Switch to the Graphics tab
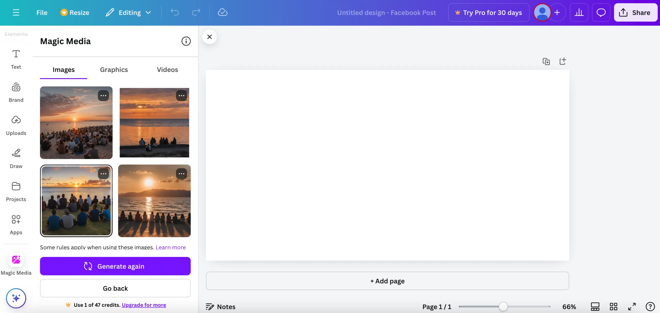Viewport: 660px width, 313px height. coord(114,70)
